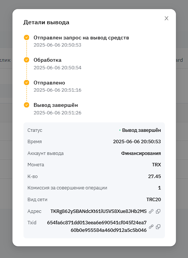The width and height of the screenshot is (188, 258).
Task: Click the 27.45 quantity value
Action: coord(154,177)
